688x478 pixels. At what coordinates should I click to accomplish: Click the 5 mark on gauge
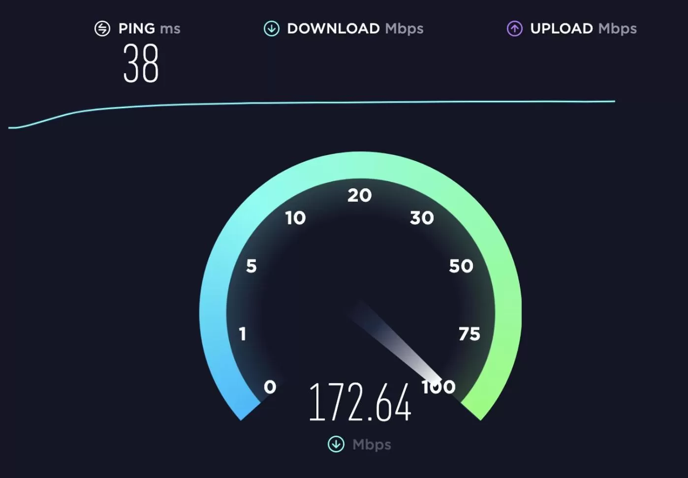coord(251,266)
